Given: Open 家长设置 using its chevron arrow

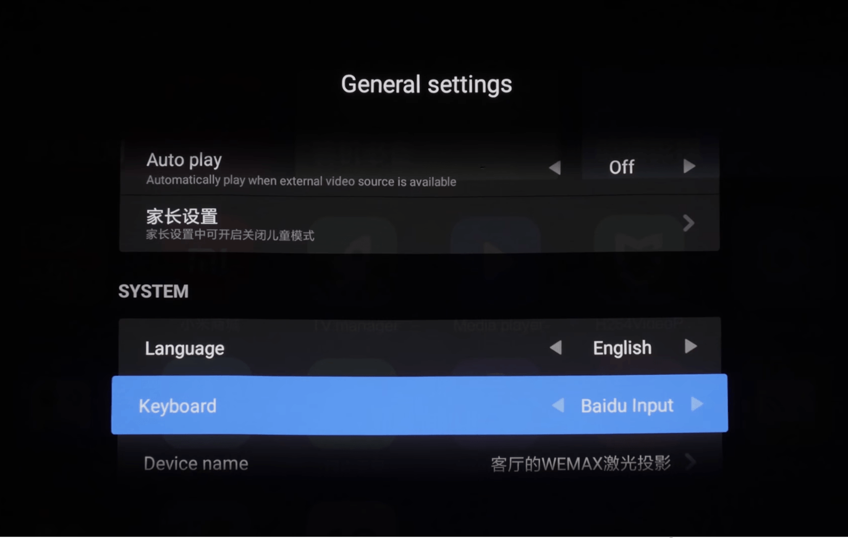Looking at the screenshot, I should click(x=689, y=223).
